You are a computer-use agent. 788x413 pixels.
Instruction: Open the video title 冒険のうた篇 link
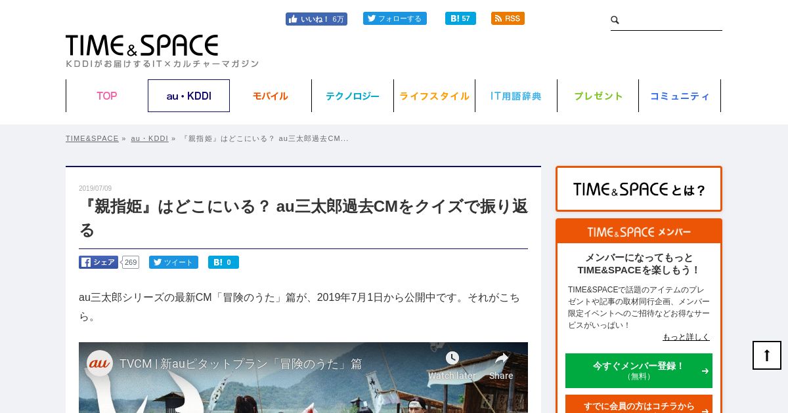240,364
